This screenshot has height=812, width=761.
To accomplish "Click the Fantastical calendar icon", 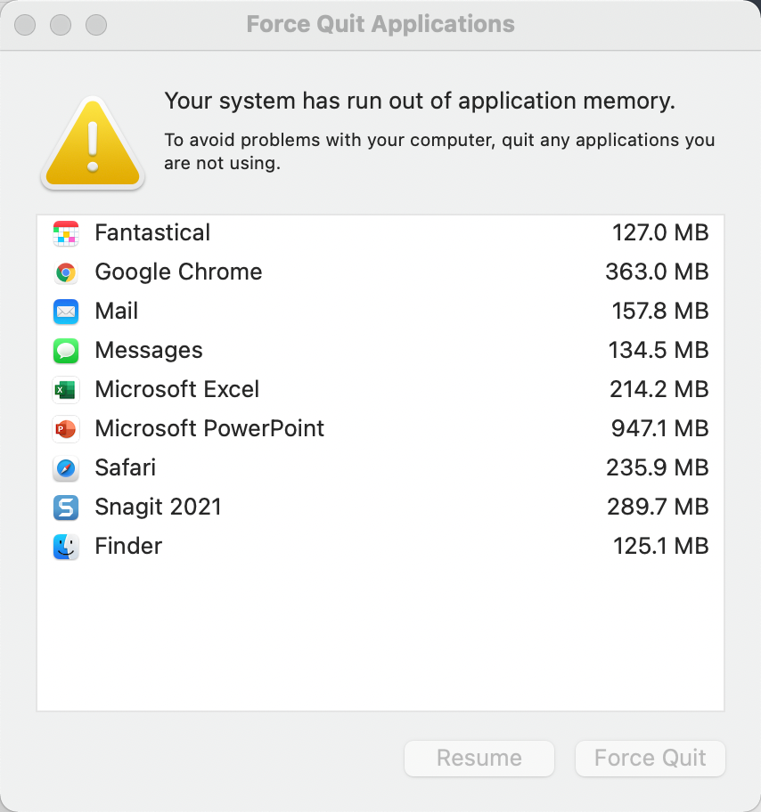I will pos(66,233).
